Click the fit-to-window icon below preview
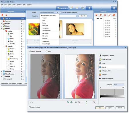Screen dimensions: 129x113 [68, 102]
